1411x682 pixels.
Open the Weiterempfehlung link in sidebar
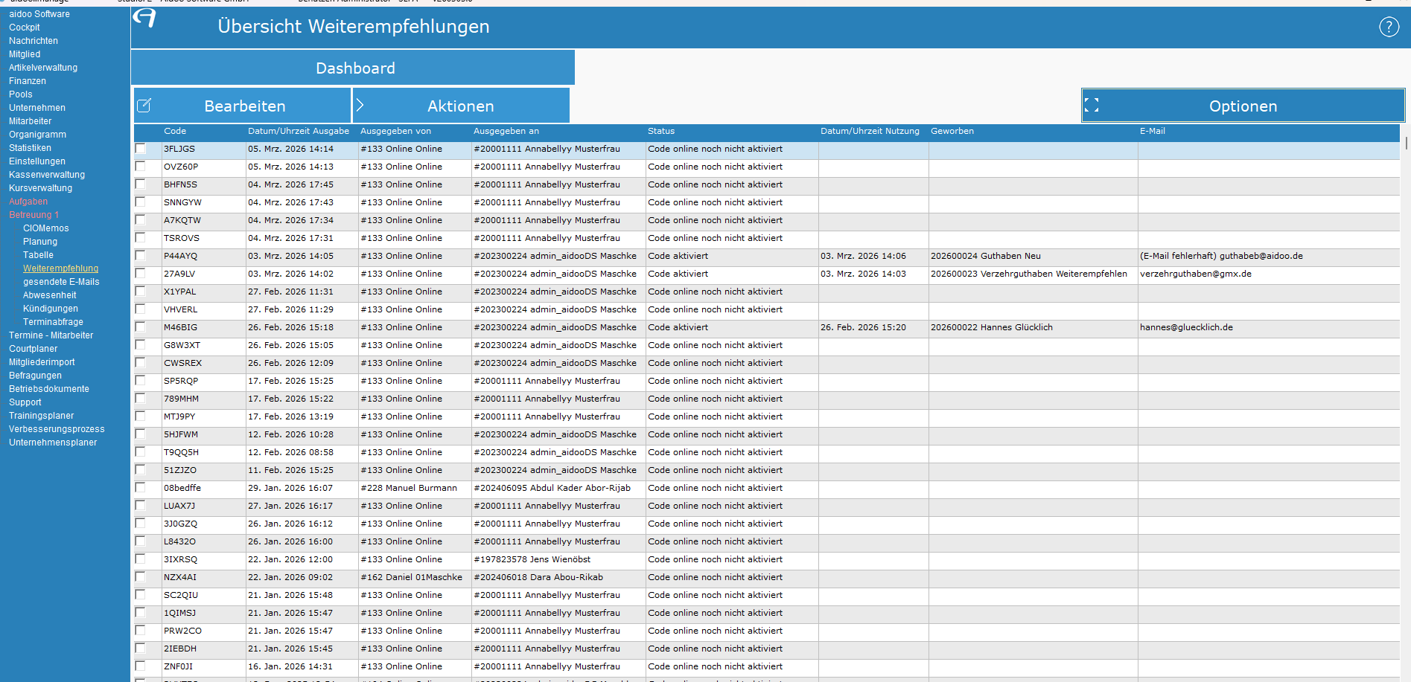click(x=60, y=268)
